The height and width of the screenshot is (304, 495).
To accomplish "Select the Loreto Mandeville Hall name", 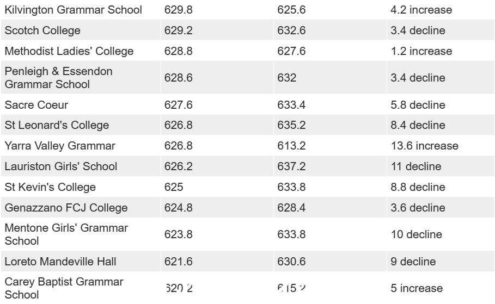I will point(60,262).
